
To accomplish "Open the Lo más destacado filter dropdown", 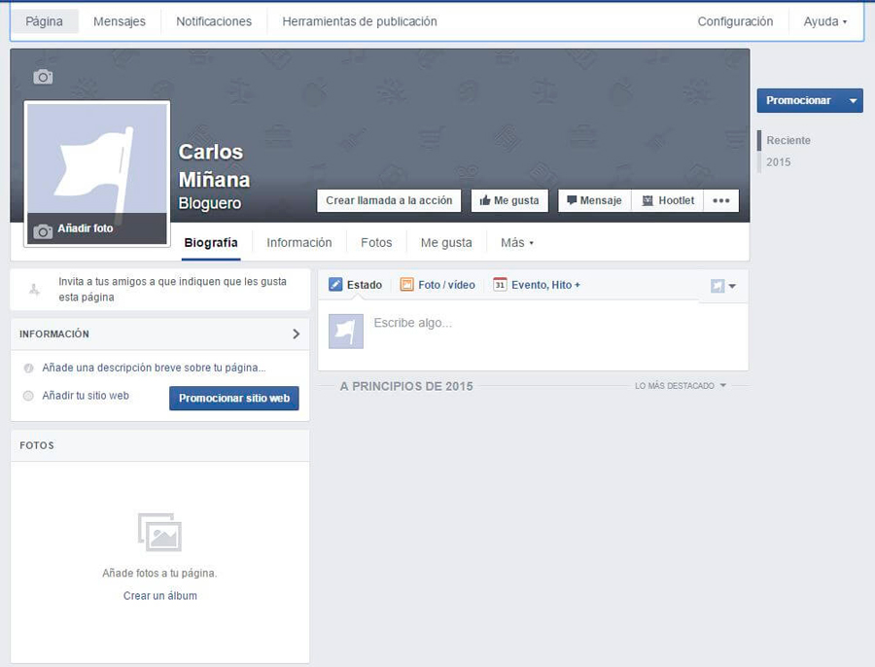I will pyautogui.click(x=681, y=386).
